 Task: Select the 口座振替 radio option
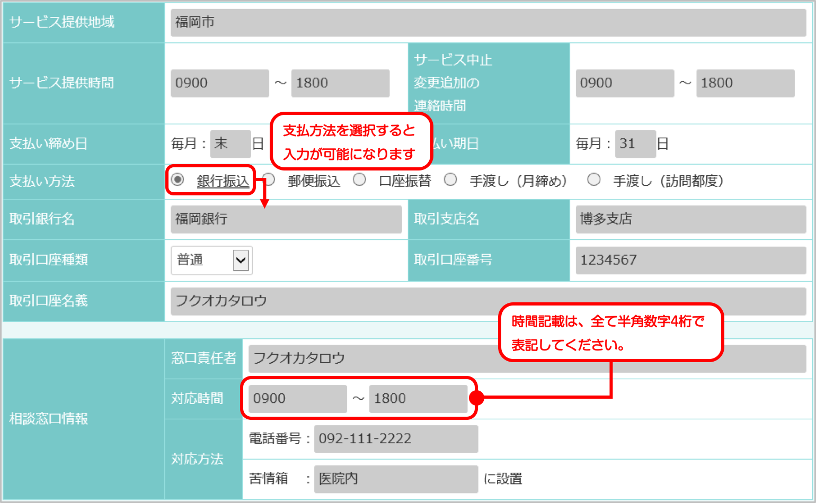(x=360, y=180)
